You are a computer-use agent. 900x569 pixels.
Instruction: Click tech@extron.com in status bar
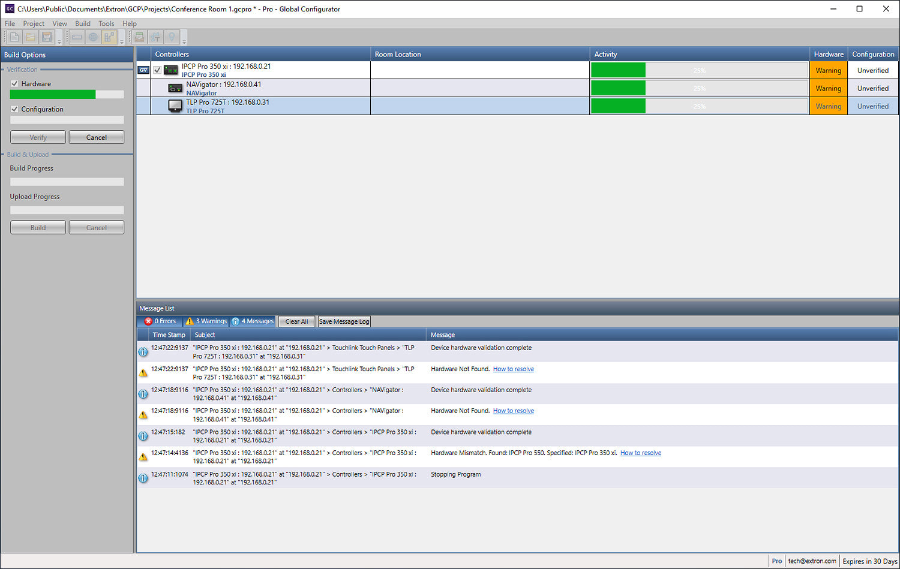[812, 561]
